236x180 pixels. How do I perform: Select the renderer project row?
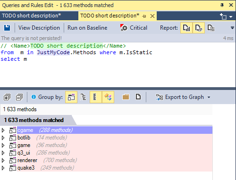pyautogui.click(x=115, y=160)
